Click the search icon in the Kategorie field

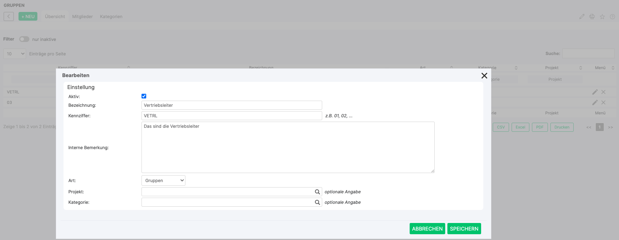[x=317, y=202]
